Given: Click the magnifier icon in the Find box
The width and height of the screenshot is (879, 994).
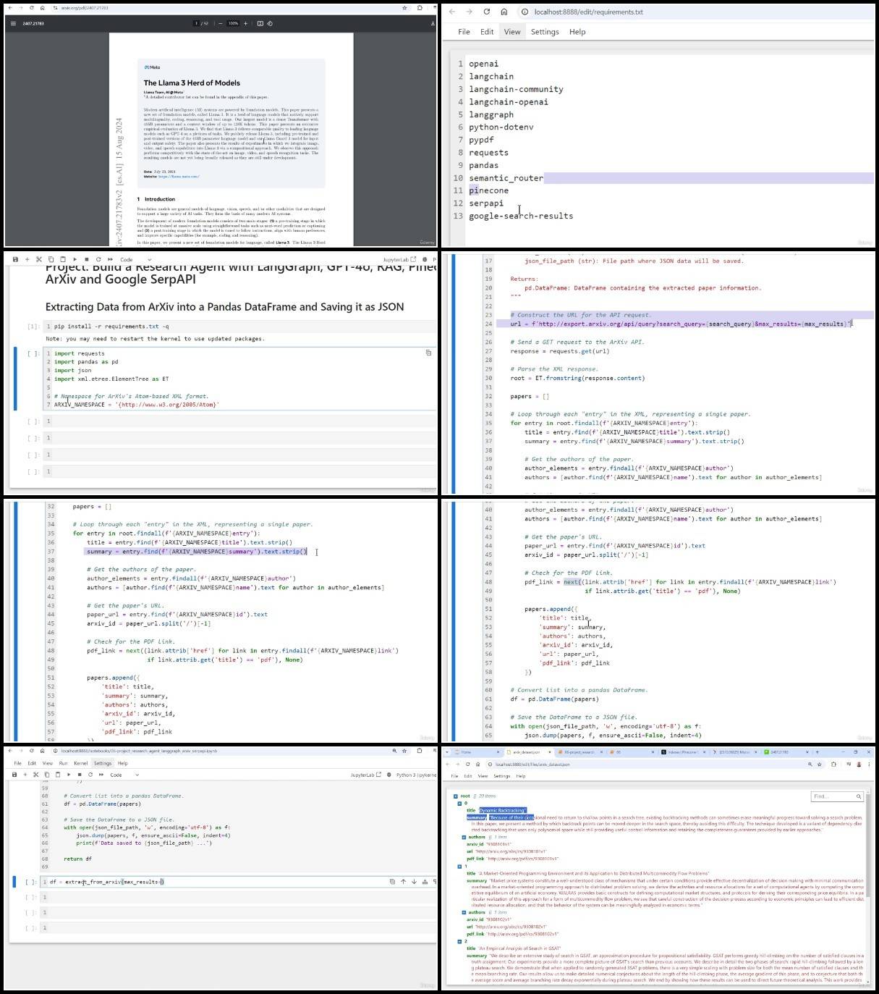Looking at the screenshot, I should click(859, 796).
